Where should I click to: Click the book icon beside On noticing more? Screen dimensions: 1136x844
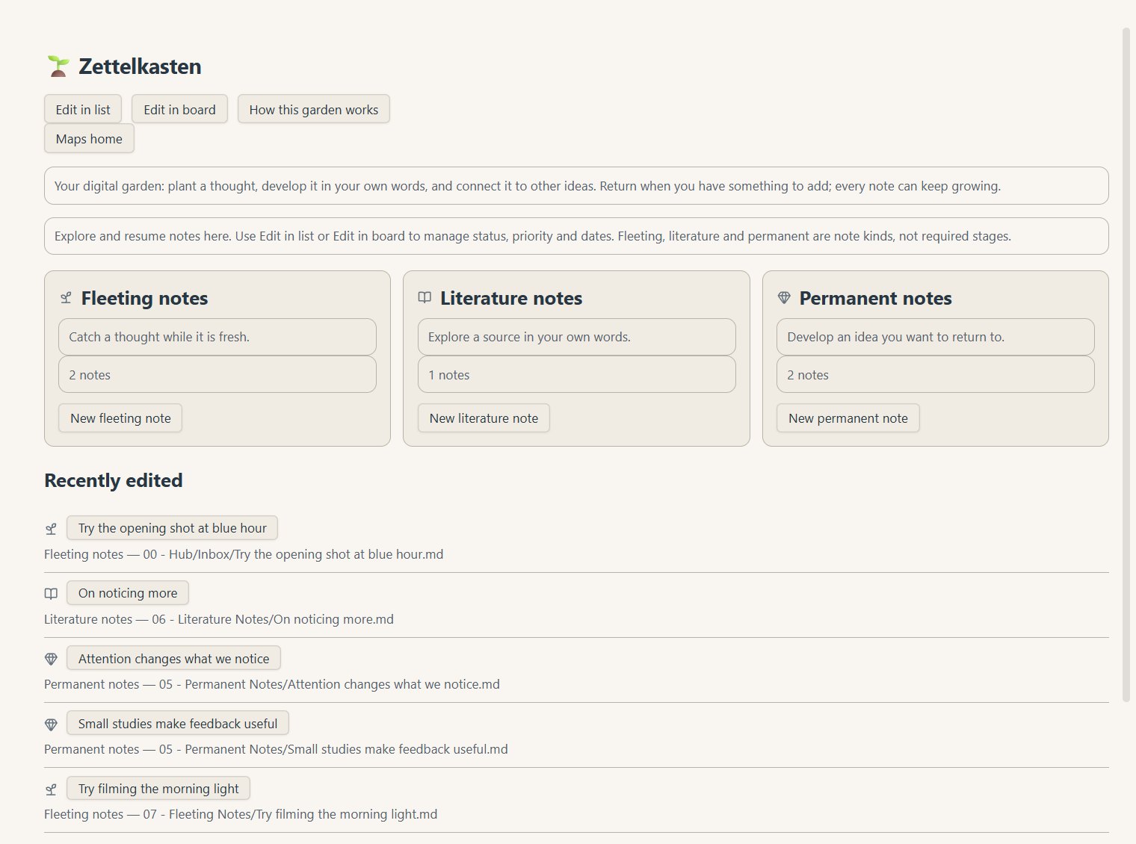[51, 594]
